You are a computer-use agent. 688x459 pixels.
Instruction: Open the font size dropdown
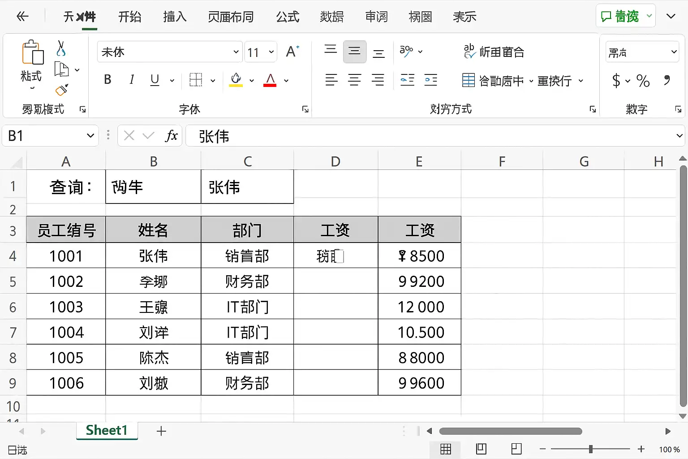pos(271,52)
